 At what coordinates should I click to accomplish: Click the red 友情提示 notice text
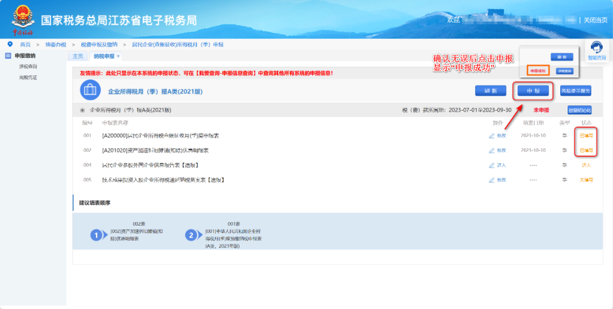(207, 73)
